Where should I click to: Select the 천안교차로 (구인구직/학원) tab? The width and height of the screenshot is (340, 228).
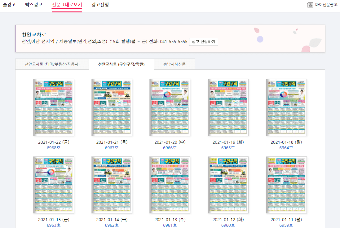point(121,64)
